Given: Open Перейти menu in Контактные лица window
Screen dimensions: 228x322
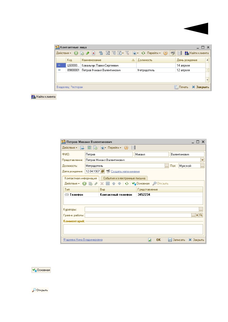Looking at the screenshot, I should point(154,53).
